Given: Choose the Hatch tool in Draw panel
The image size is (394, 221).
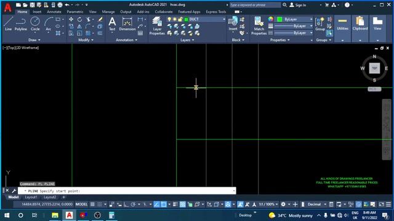Looking at the screenshot, I should click(x=58, y=33).
